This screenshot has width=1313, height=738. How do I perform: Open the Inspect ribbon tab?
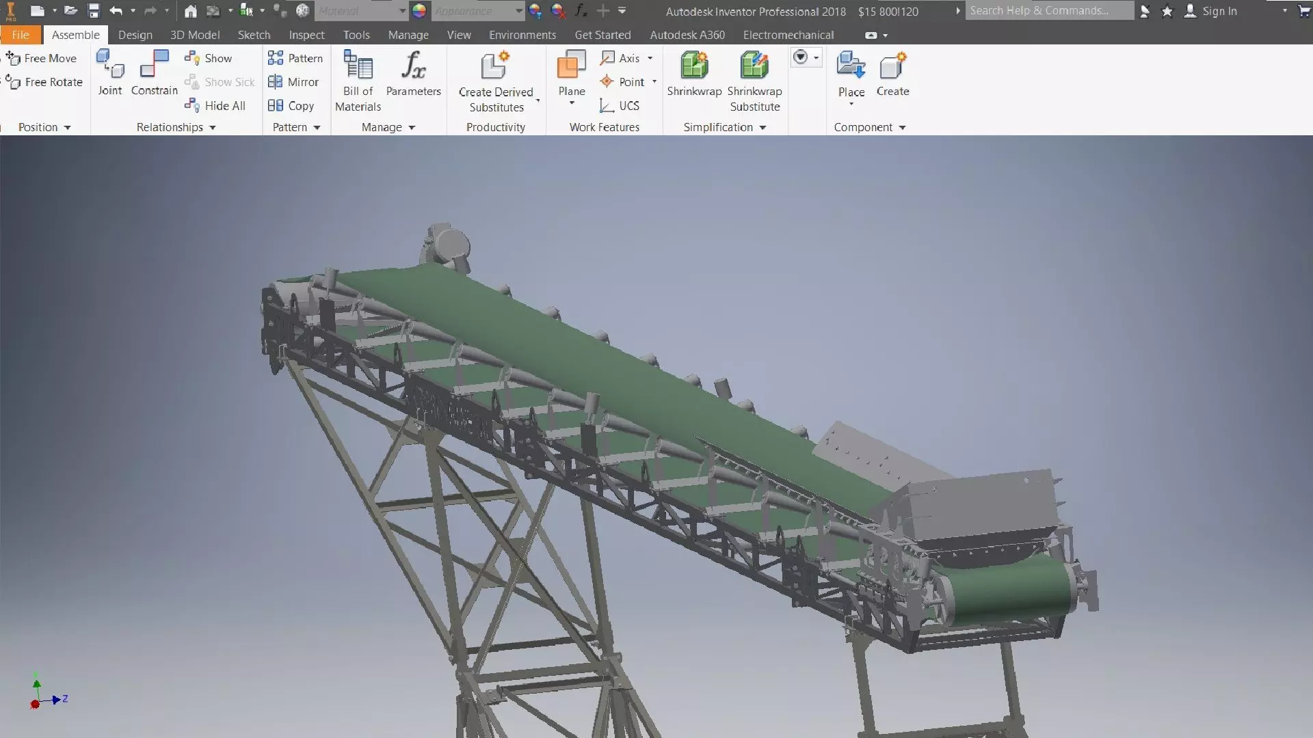pos(306,35)
